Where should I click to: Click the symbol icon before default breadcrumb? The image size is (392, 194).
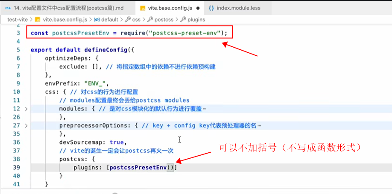(x=97, y=20)
